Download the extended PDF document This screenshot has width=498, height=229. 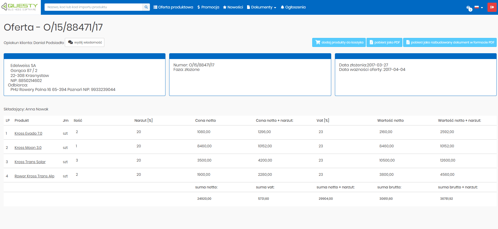point(450,42)
